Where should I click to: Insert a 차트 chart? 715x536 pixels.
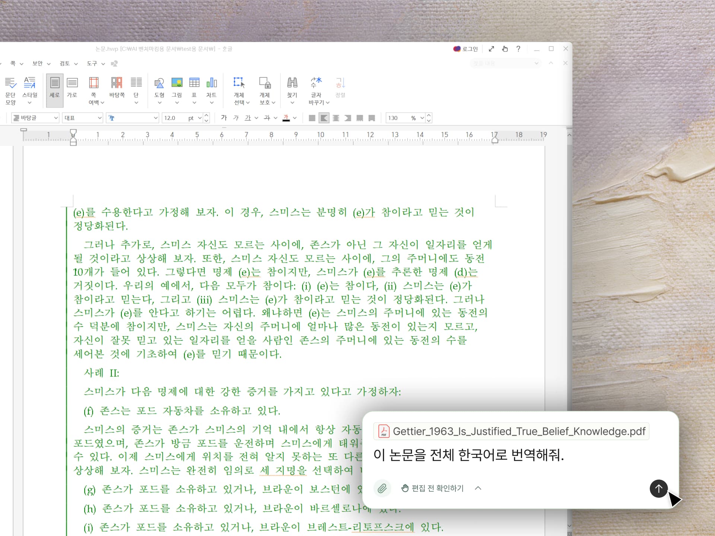click(x=211, y=87)
